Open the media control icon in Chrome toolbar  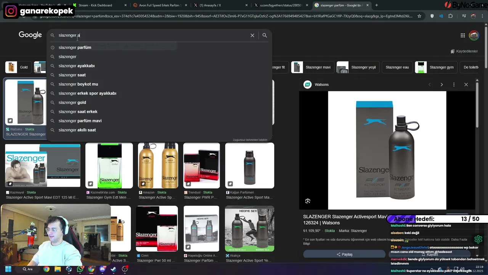point(464,16)
